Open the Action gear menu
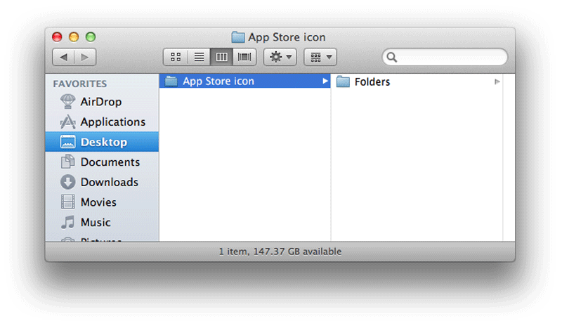The height and width of the screenshot is (321, 562). click(280, 57)
